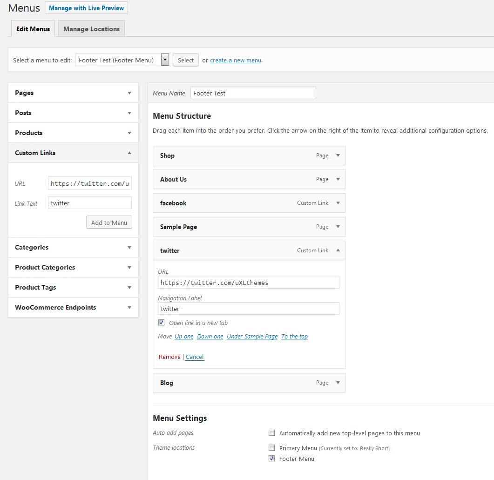Click the Custom Links panel title

tap(35, 153)
